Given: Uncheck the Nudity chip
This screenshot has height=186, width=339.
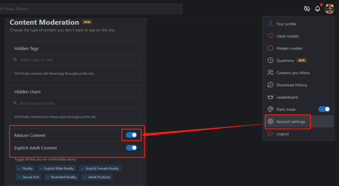Looking at the screenshot, I should click(x=25, y=168).
